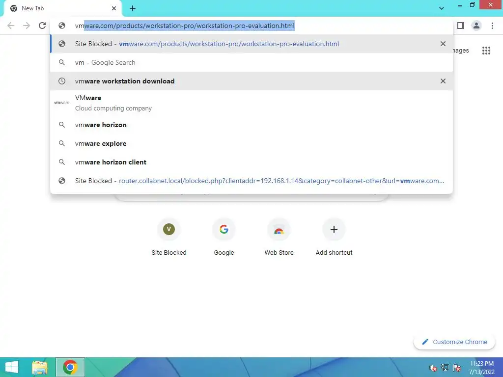
Task: Click clock icon beside workstation download suggestion
Action: coord(62,81)
